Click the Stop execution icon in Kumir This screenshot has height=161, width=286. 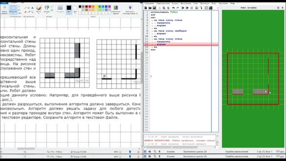click(x=192, y=8)
